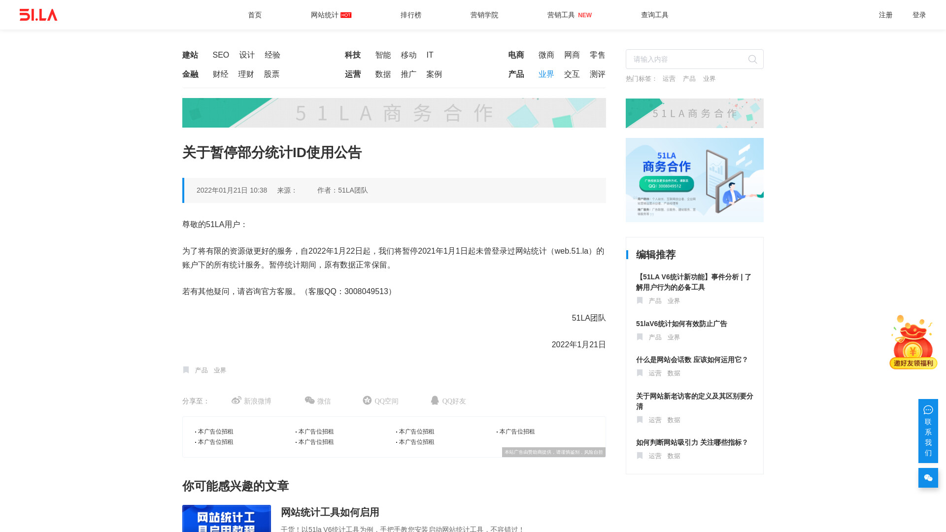Screen dimensions: 946x532
Task: Open article 51laV6统计如何有效防止广告
Action: (681, 324)
